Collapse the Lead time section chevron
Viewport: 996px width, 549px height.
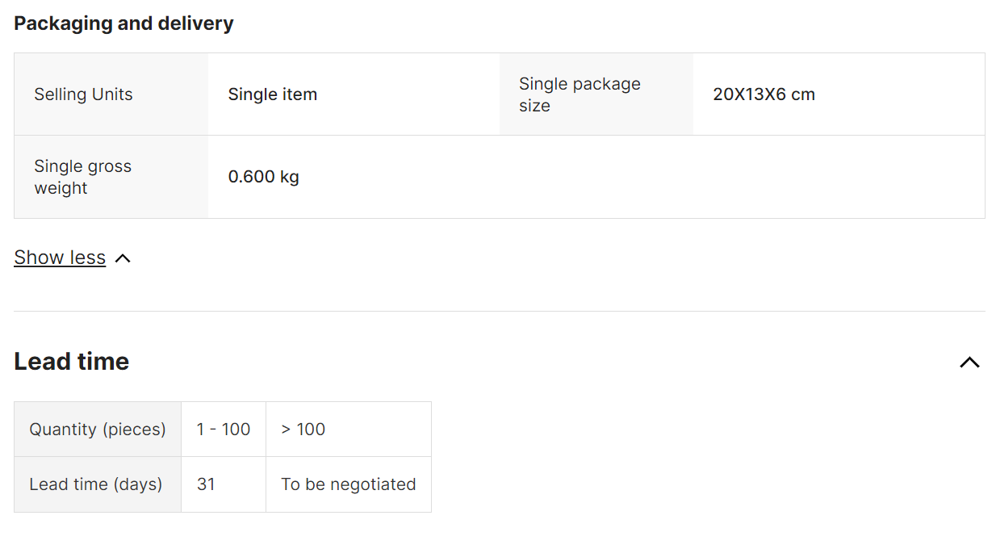(969, 363)
